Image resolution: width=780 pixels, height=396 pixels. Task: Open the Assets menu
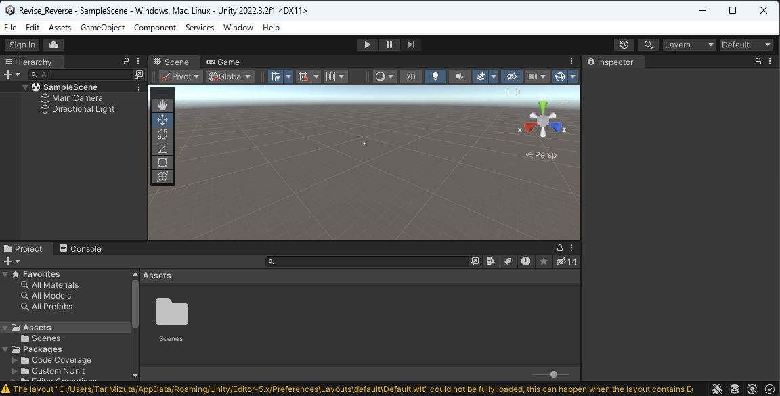tap(60, 28)
